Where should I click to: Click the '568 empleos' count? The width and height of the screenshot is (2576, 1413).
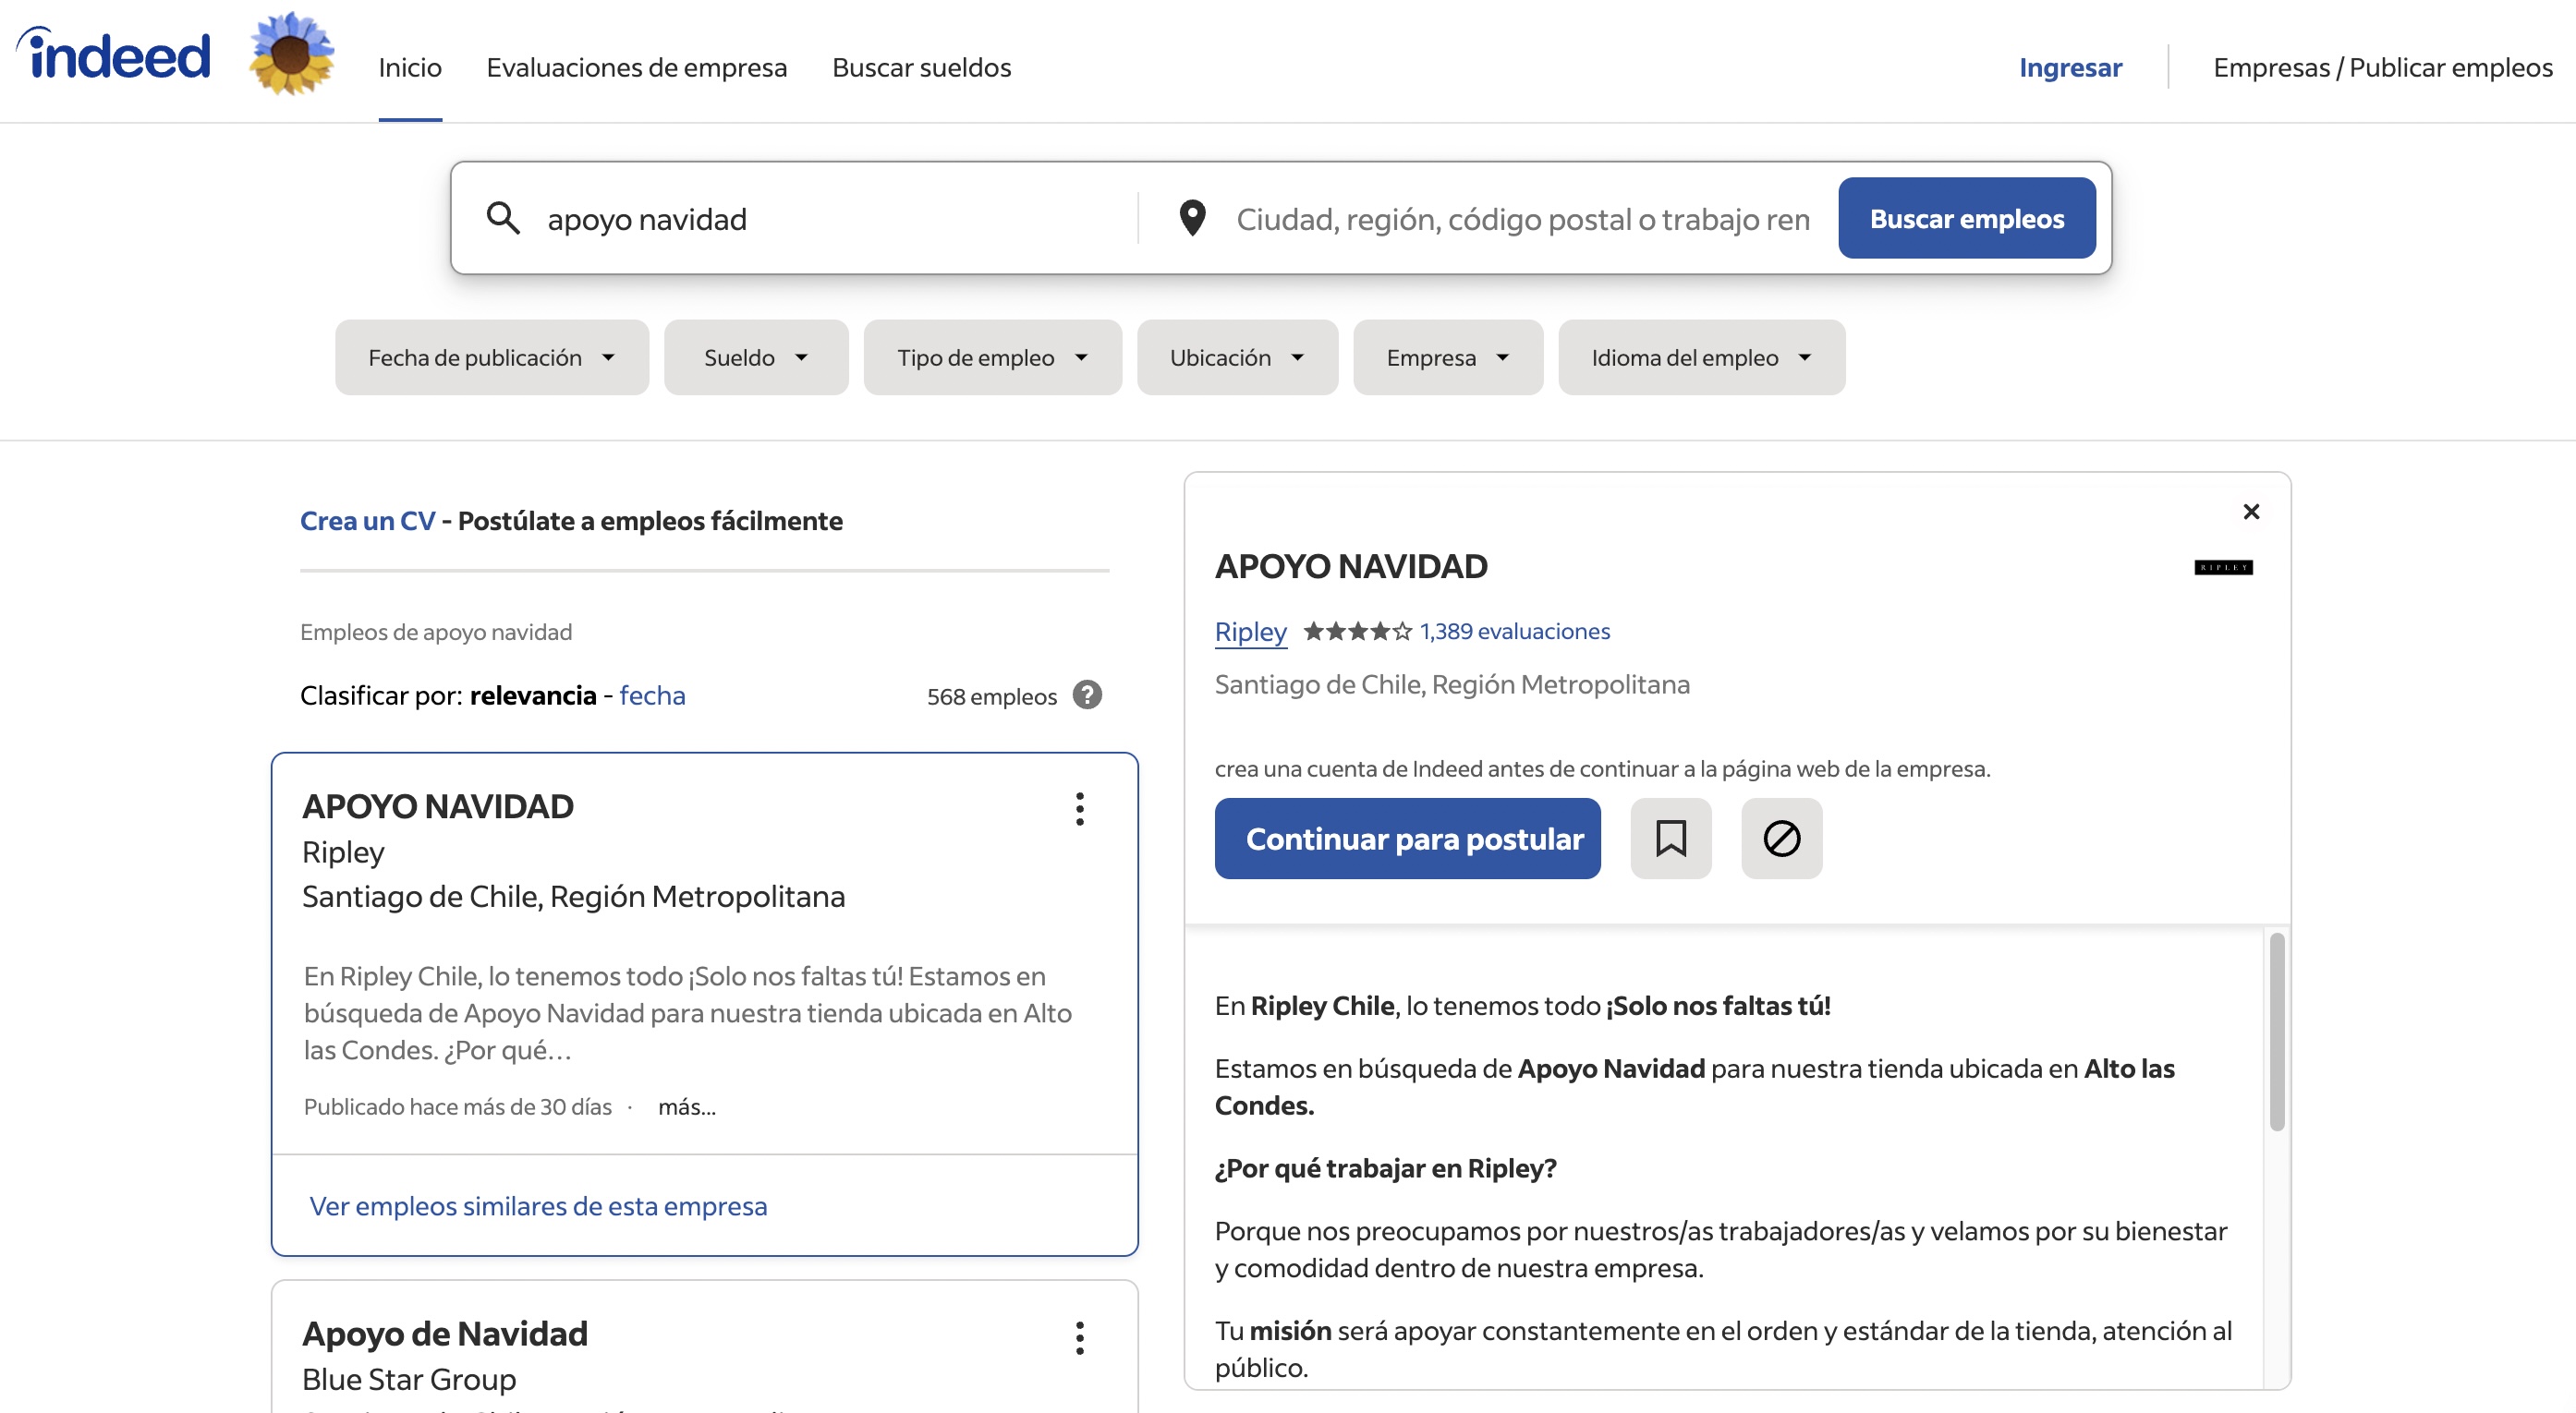pyautogui.click(x=991, y=695)
